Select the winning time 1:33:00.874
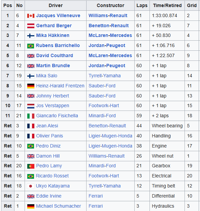 click(164, 15)
